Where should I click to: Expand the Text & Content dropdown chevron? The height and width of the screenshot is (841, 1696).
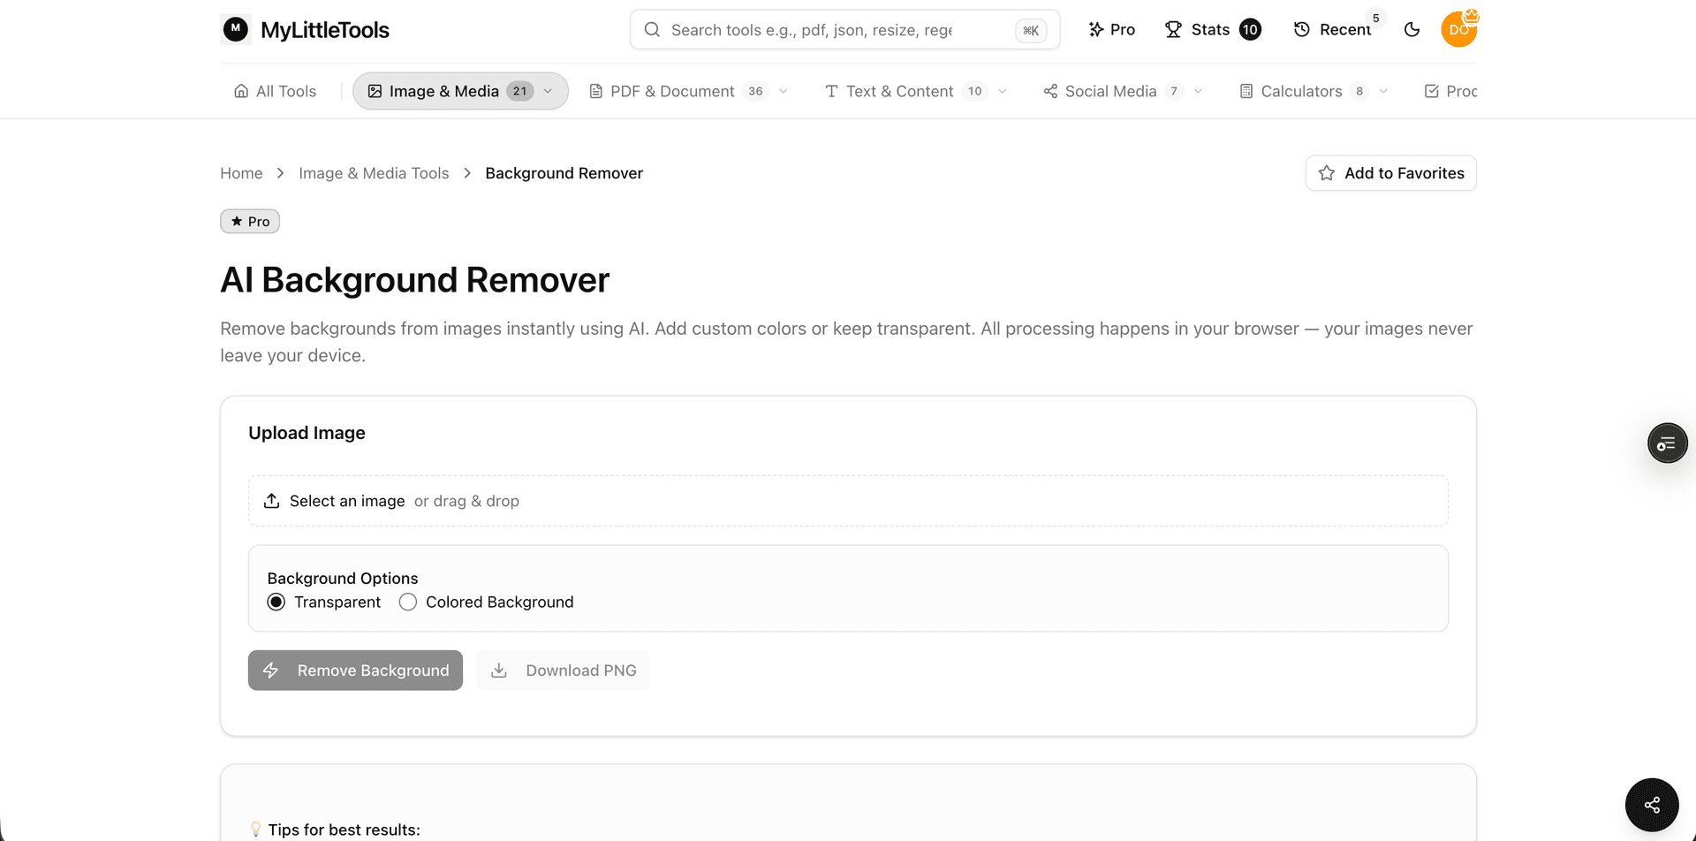click(x=1003, y=91)
